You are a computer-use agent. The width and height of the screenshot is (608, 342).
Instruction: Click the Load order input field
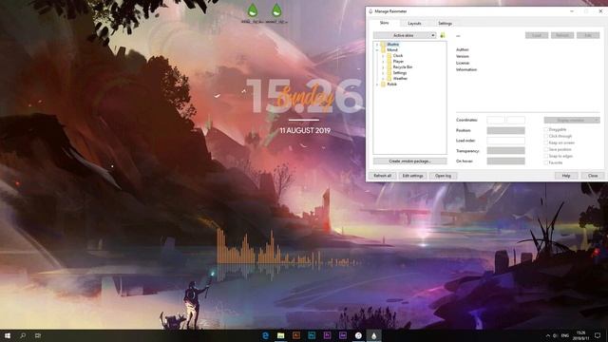(505, 141)
